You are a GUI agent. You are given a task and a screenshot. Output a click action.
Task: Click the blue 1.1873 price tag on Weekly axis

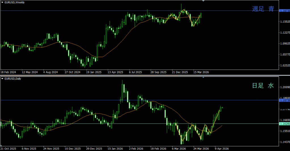tap(284, 11)
